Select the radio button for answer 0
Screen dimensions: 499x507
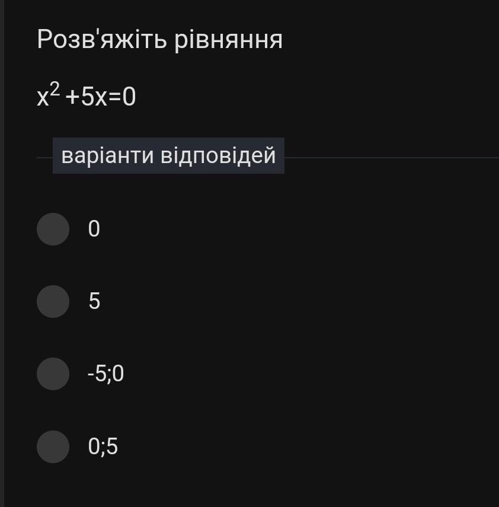click(x=53, y=229)
